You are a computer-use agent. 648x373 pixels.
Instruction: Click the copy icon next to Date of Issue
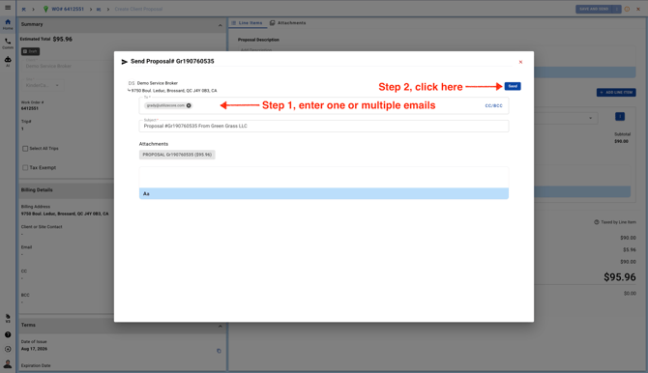[219, 351]
